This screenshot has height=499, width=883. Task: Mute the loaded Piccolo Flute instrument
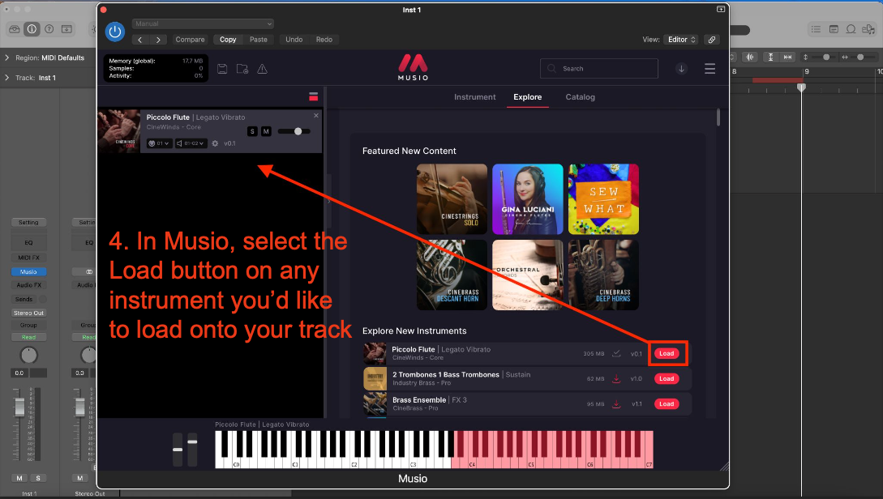(x=267, y=131)
